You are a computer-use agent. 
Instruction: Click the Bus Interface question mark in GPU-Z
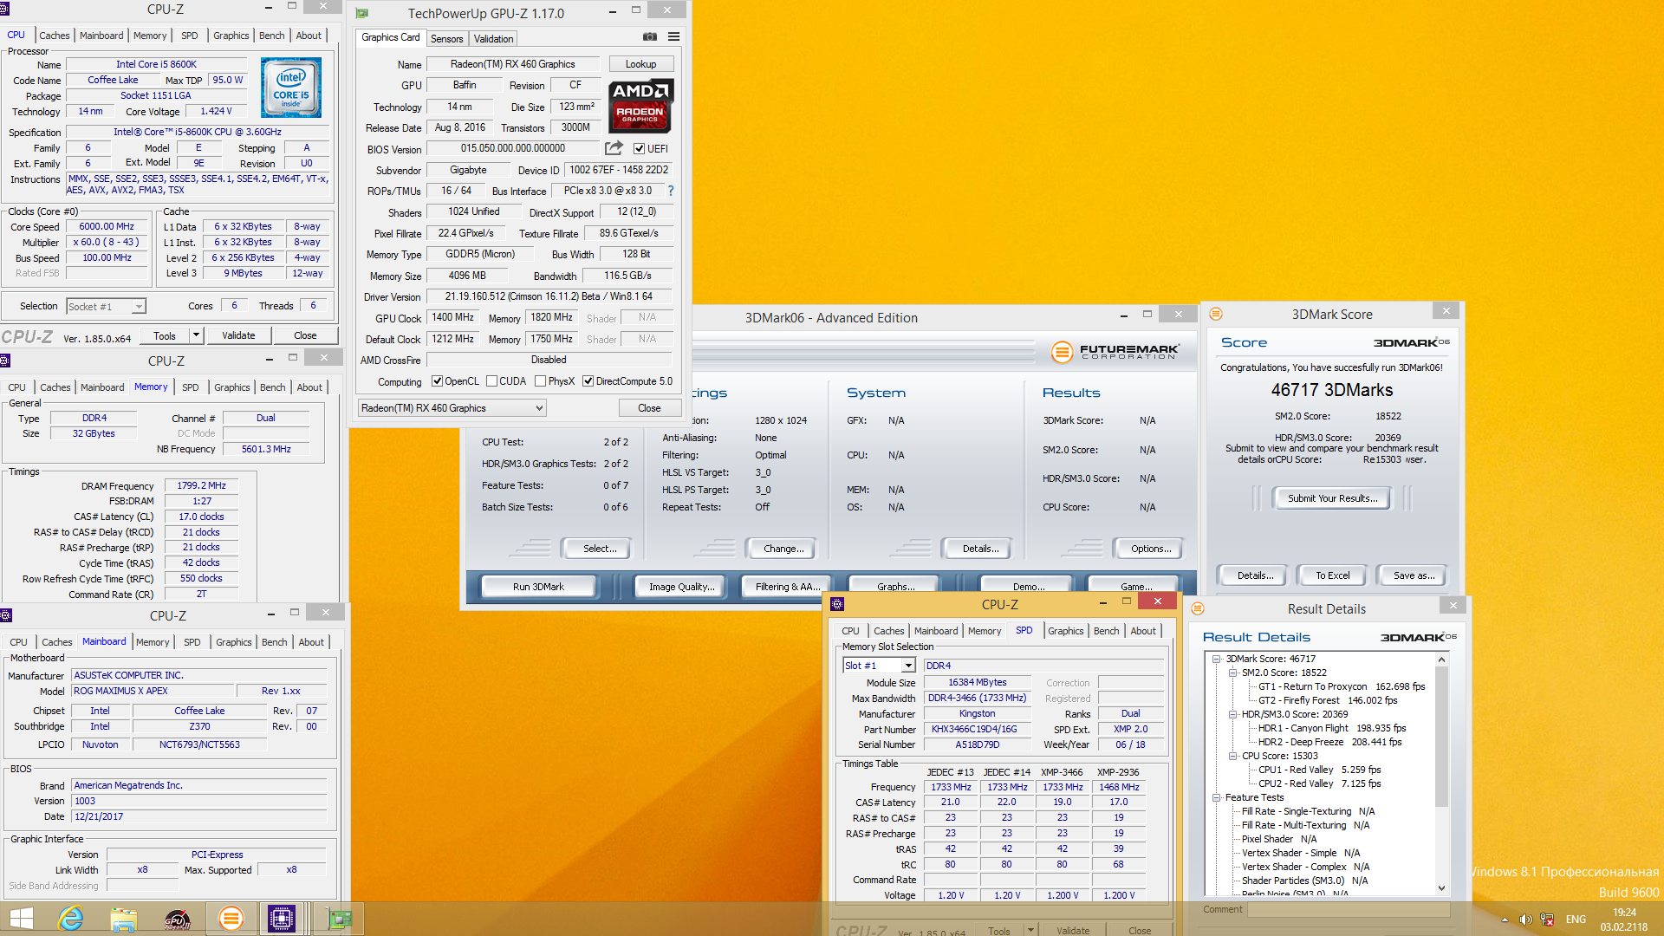click(670, 191)
